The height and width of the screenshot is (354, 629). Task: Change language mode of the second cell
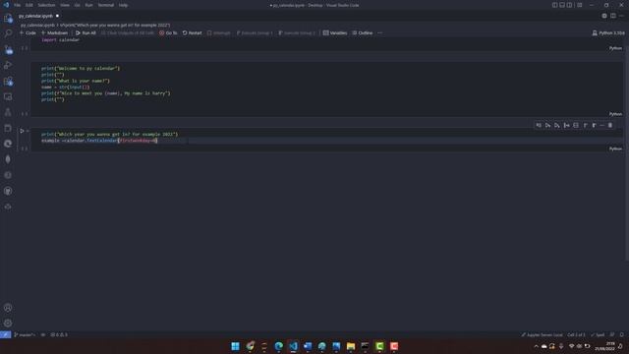tap(615, 114)
